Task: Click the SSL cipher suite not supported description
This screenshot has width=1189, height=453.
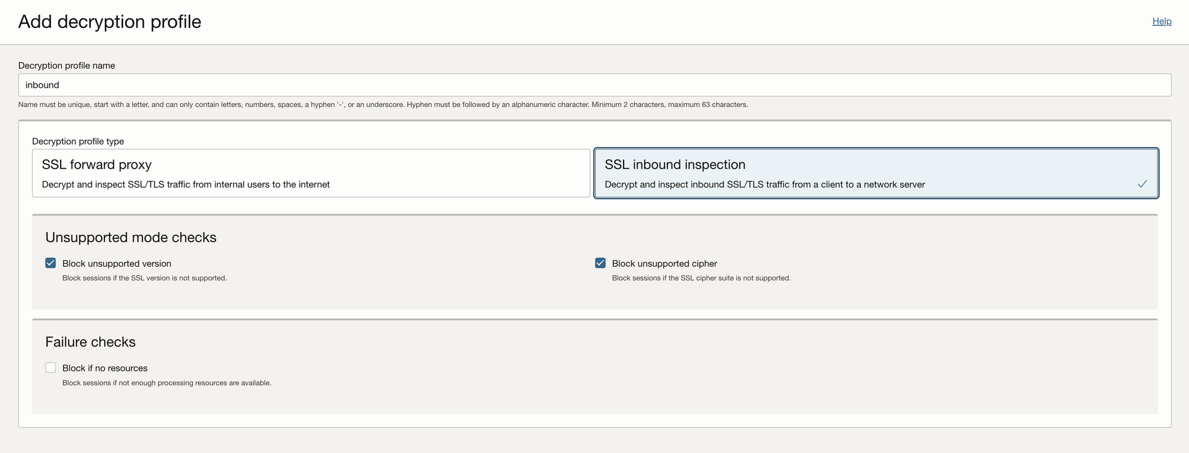Action: pyautogui.click(x=701, y=278)
